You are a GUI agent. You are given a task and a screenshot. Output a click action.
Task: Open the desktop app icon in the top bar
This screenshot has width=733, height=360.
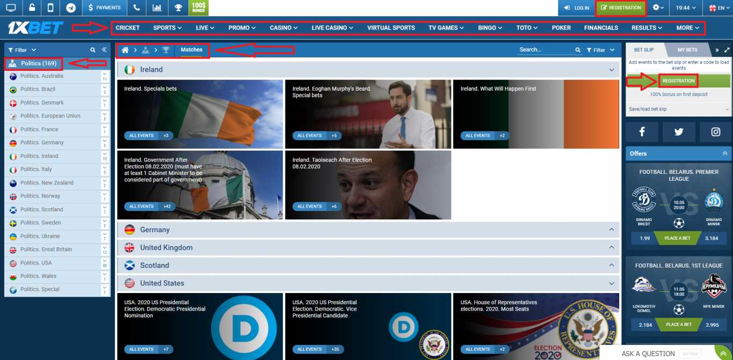11,8
